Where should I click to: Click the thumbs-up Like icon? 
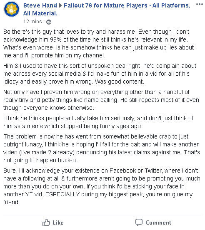point(46,223)
